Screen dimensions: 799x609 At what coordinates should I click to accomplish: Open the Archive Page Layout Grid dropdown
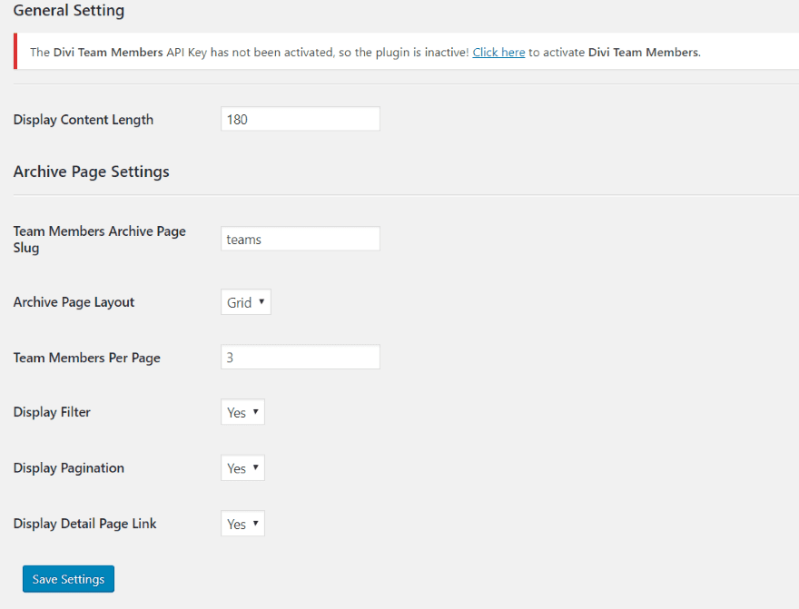245,302
